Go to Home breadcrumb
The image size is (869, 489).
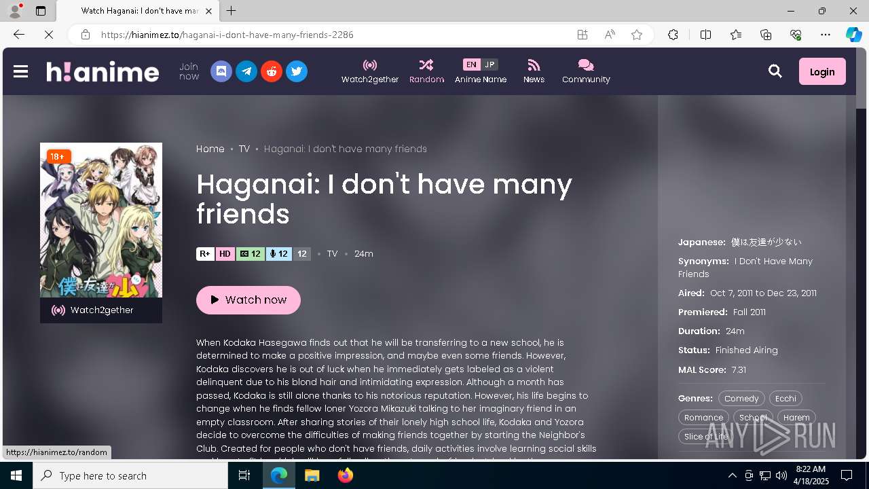click(210, 149)
